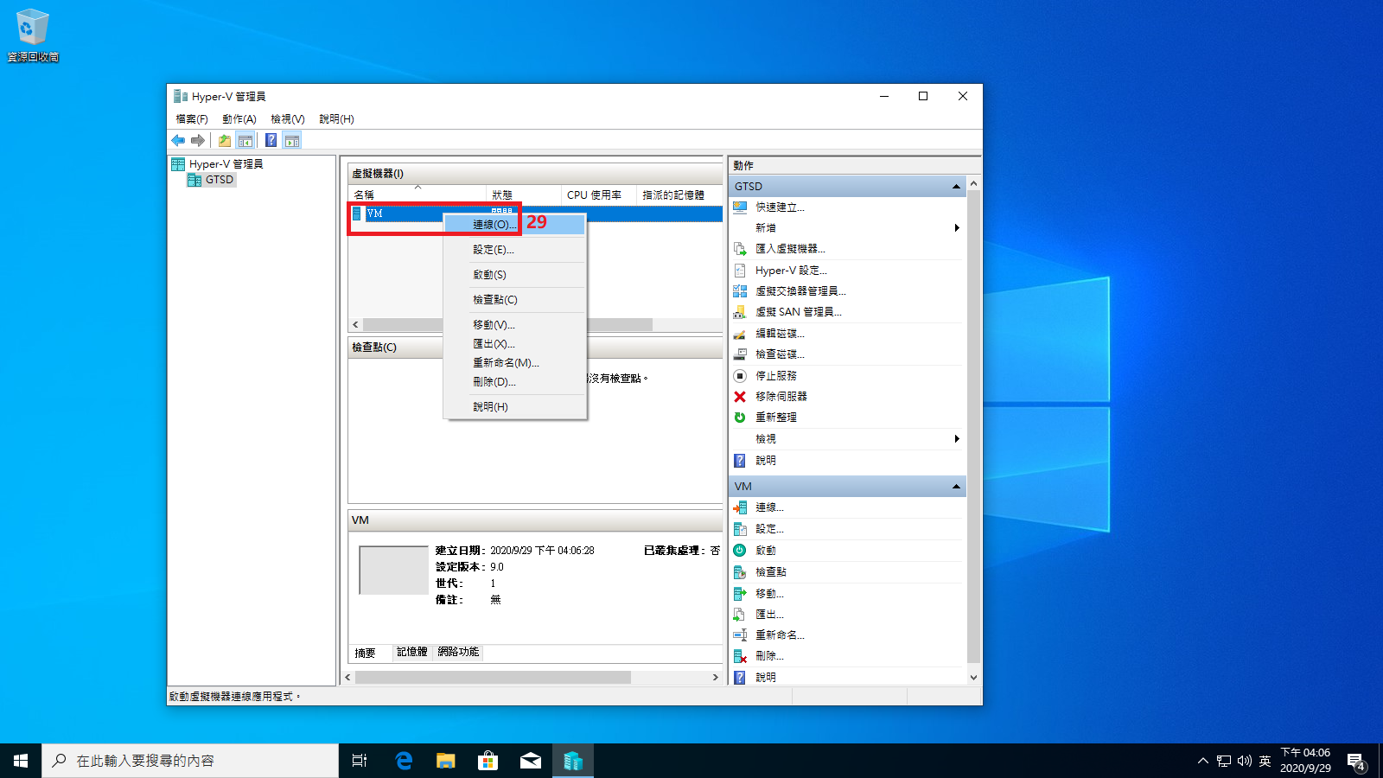The image size is (1383, 778).
Task: Expand the View (檢視) submenu in Actions
Action: click(956, 439)
